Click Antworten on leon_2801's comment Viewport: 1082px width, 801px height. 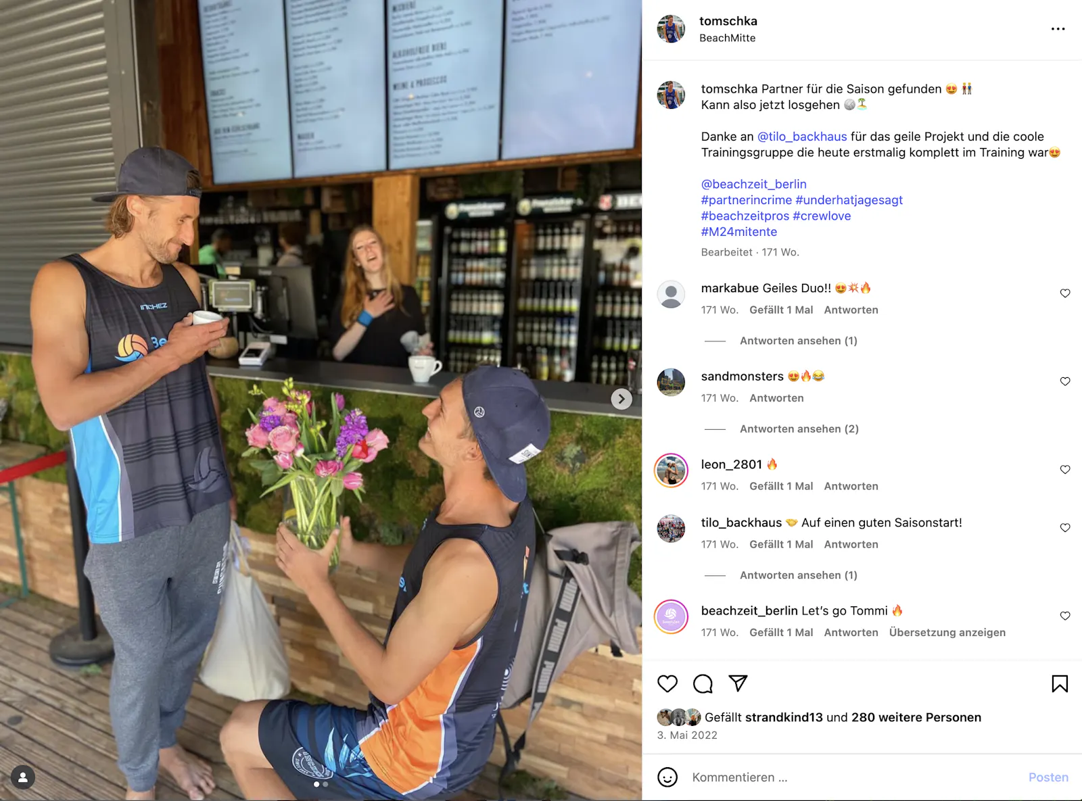pos(851,486)
